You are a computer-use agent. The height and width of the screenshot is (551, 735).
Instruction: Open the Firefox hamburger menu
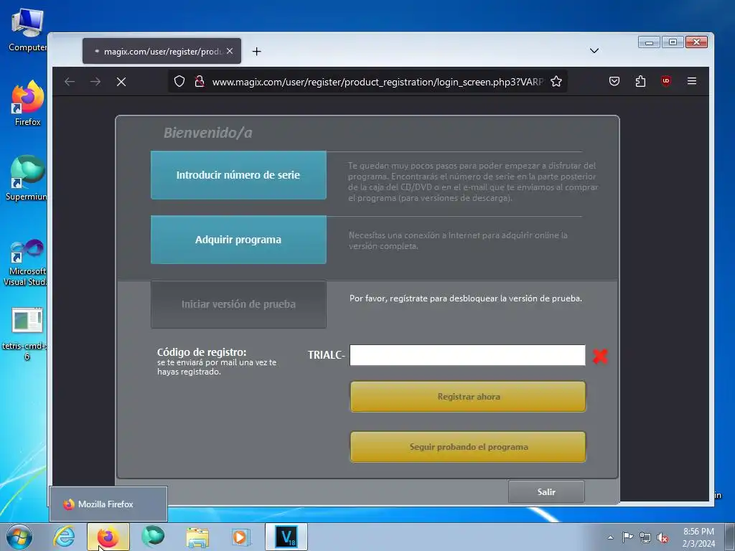tap(691, 82)
